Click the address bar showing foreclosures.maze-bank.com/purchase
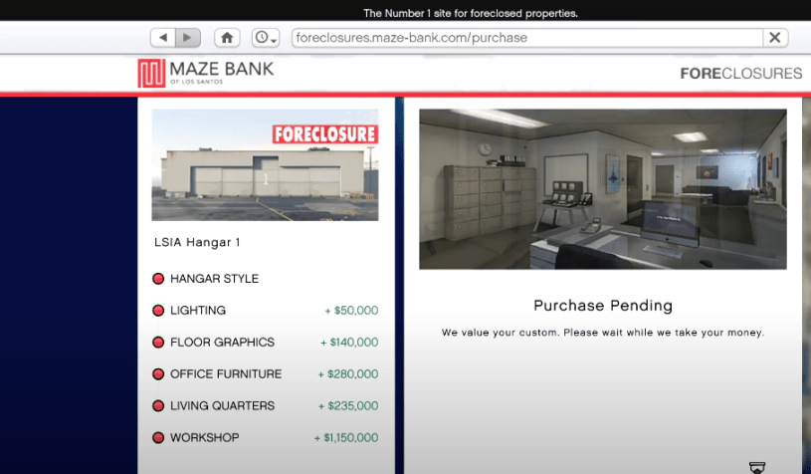811x474 pixels. coord(527,37)
